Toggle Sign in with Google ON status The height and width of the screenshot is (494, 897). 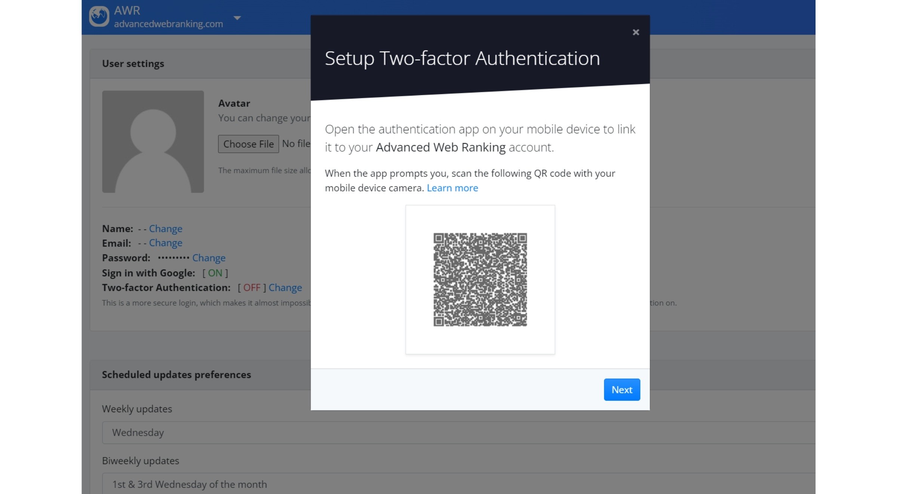point(215,273)
